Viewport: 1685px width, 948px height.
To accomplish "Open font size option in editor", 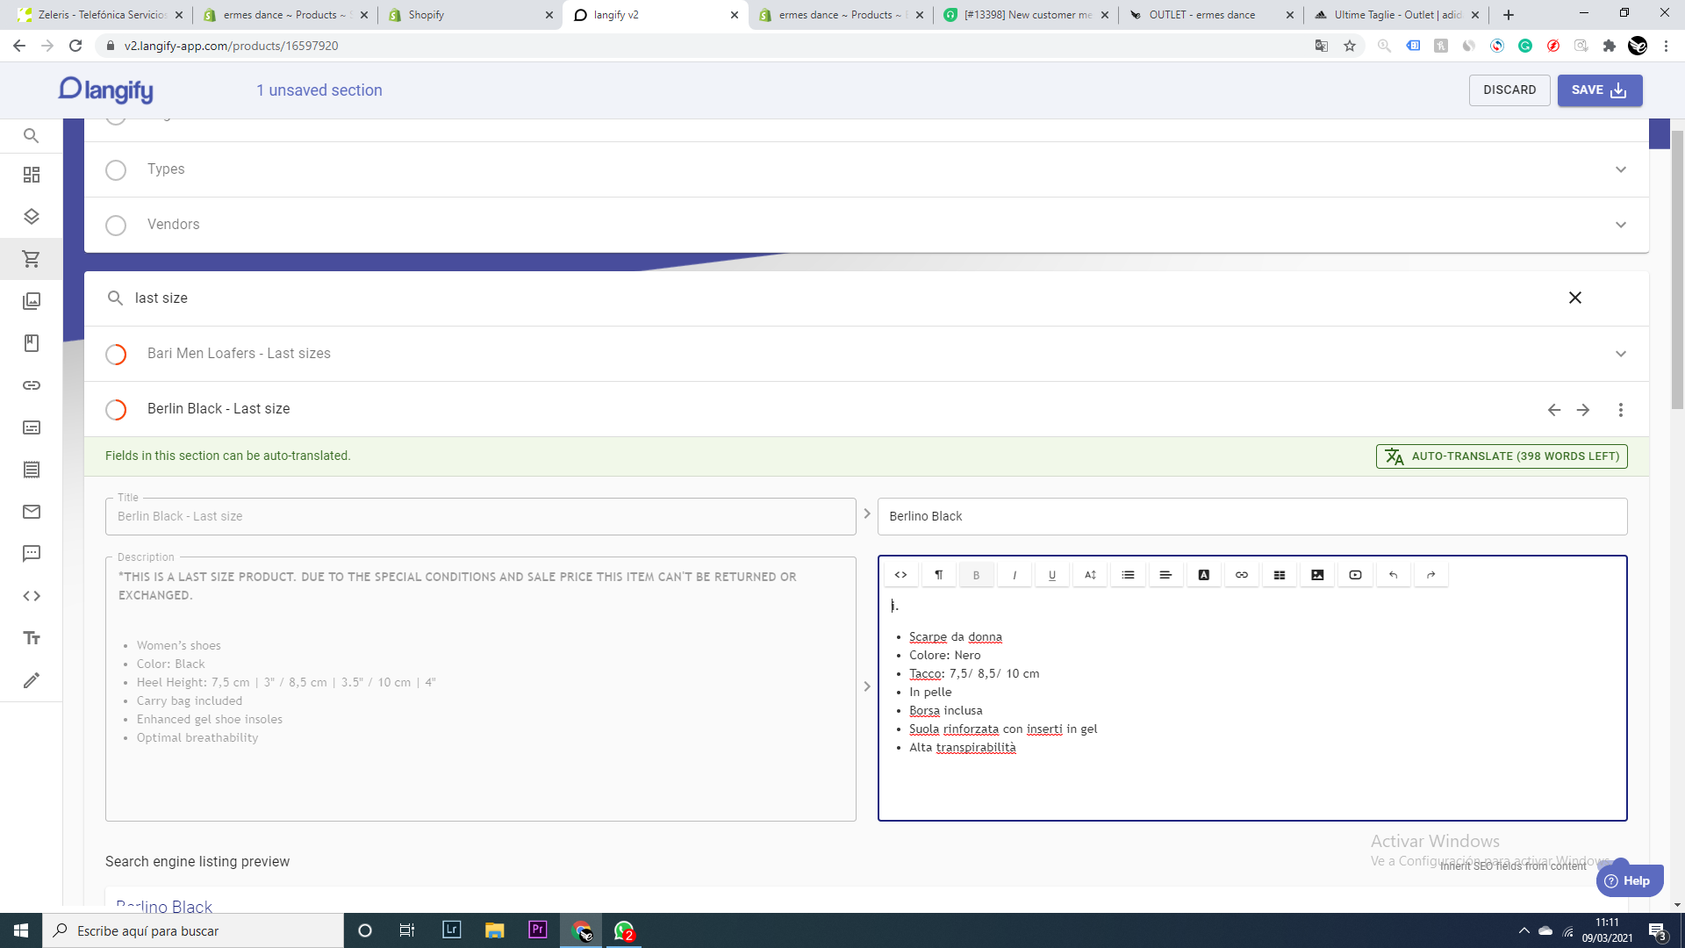I will click(1090, 575).
